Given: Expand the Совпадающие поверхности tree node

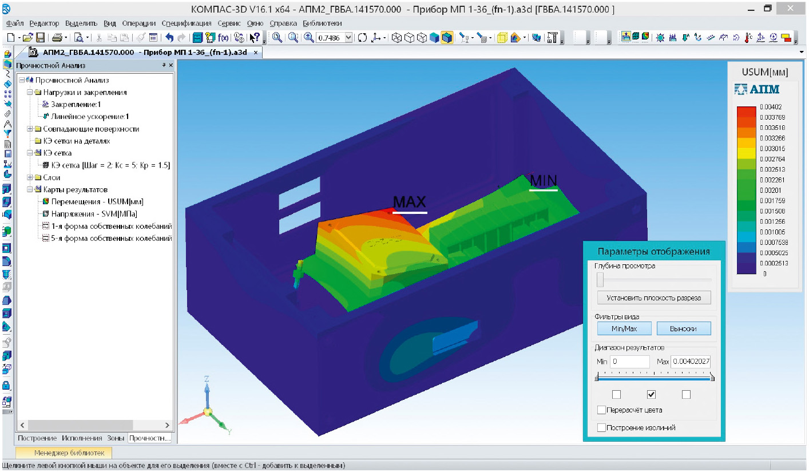Looking at the screenshot, I should tap(30, 129).
